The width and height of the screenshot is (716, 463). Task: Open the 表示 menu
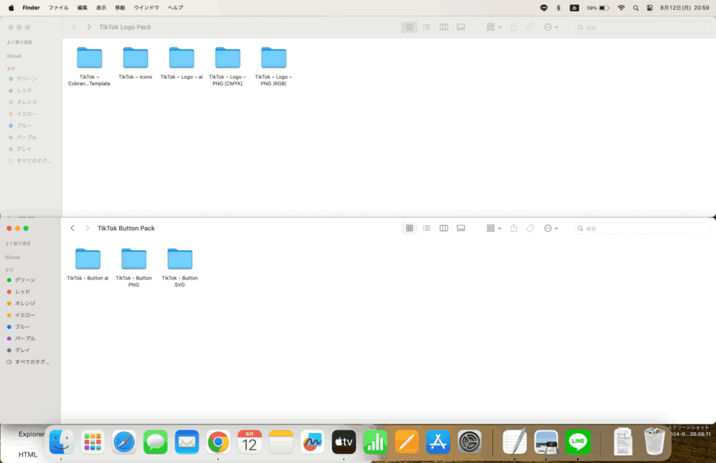(x=101, y=8)
